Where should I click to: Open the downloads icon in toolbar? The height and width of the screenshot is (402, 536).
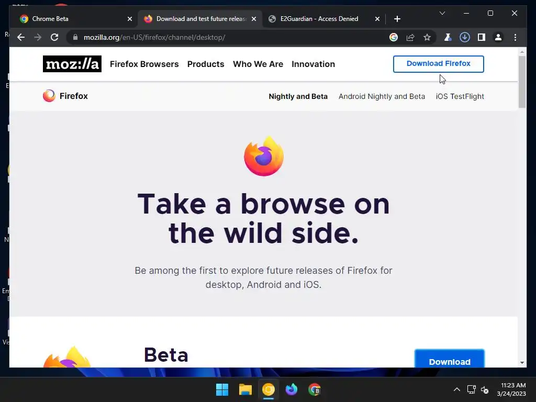(x=465, y=37)
